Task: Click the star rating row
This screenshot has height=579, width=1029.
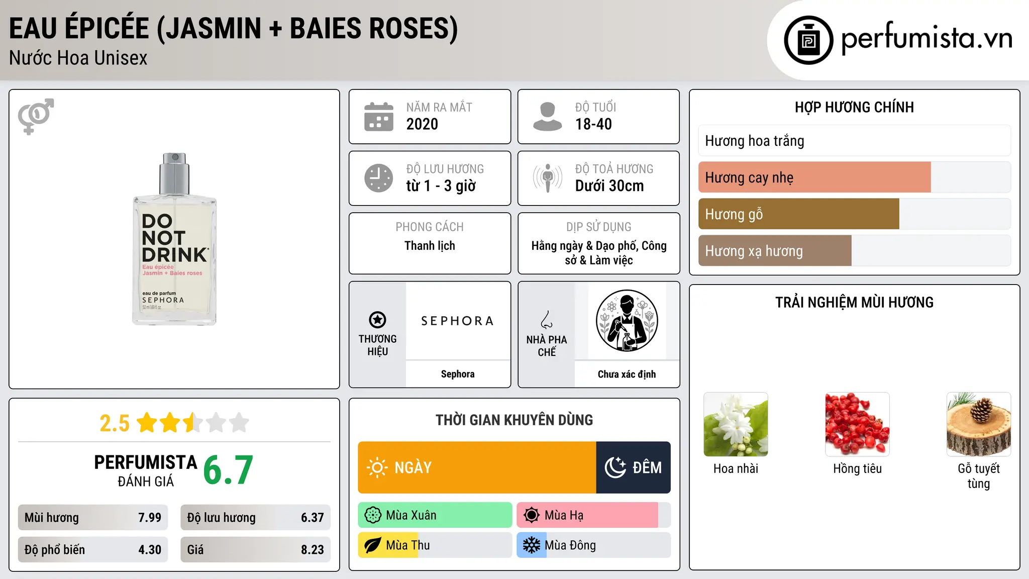Action: tap(193, 423)
